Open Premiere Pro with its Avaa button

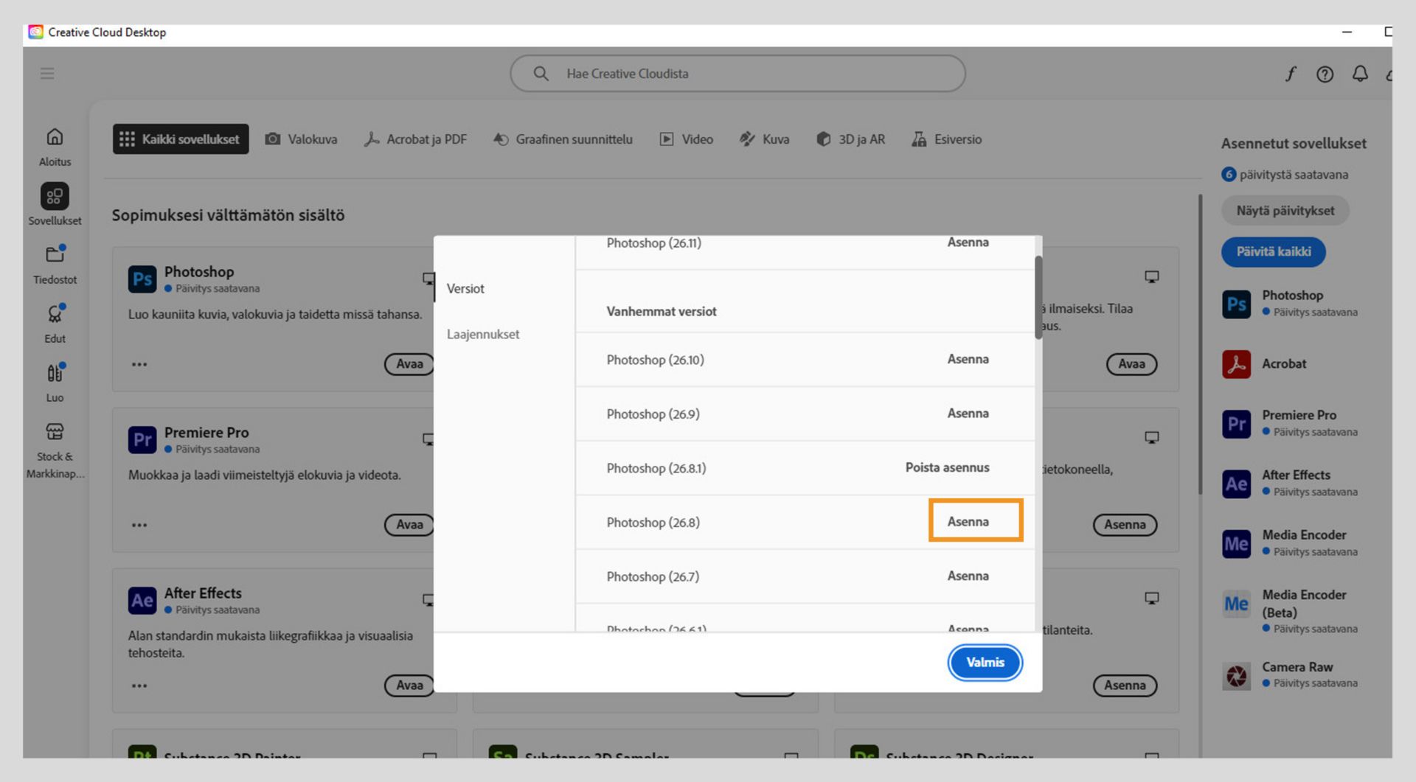point(409,525)
